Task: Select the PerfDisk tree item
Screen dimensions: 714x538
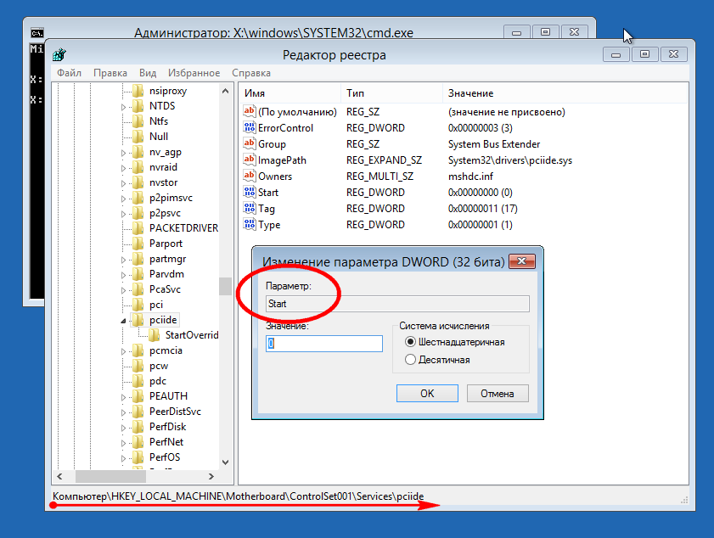Action: tap(167, 427)
